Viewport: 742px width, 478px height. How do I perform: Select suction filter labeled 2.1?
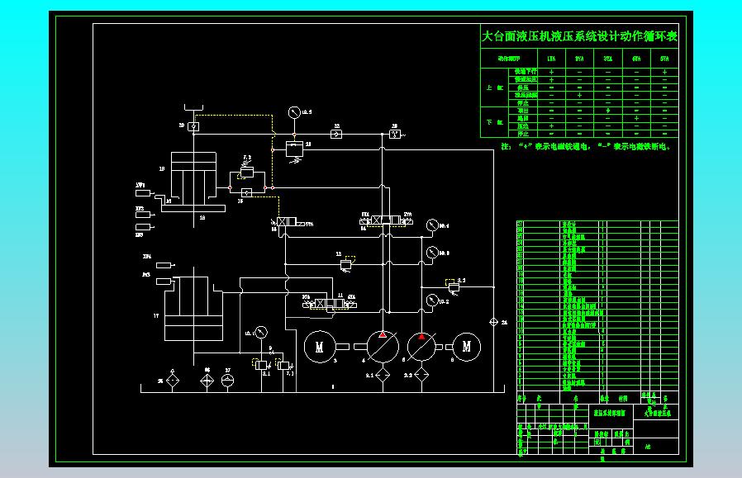click(383, 376)
